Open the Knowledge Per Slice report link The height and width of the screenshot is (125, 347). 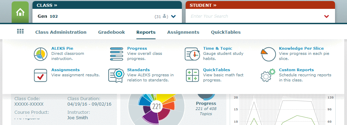(301, 48)
